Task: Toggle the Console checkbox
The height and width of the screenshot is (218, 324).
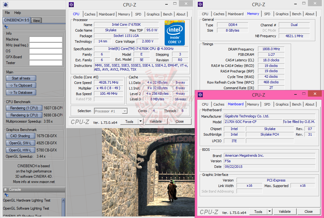Action: click(x=5, y=190)
